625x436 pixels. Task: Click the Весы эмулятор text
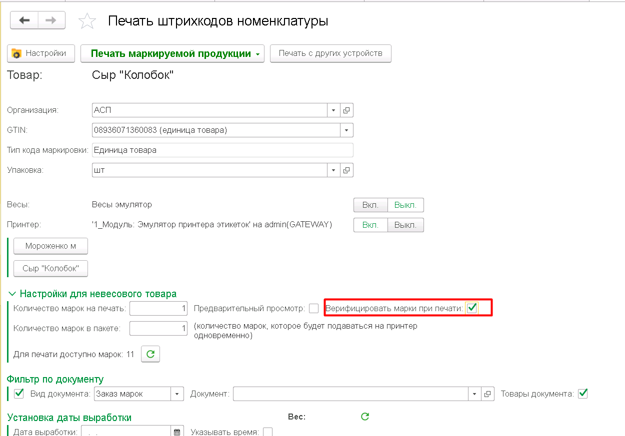122,205
